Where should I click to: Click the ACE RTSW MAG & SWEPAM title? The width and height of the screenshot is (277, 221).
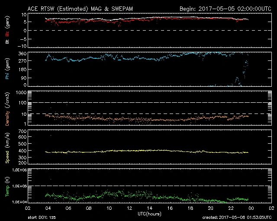86,8
